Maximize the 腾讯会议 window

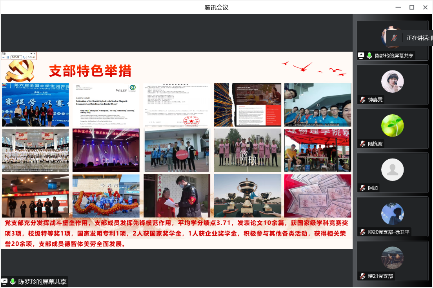[x=412, y=7]
